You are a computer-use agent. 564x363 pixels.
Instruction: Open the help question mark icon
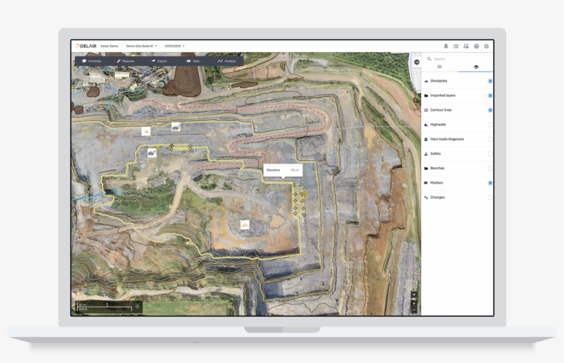pos(476,46)
